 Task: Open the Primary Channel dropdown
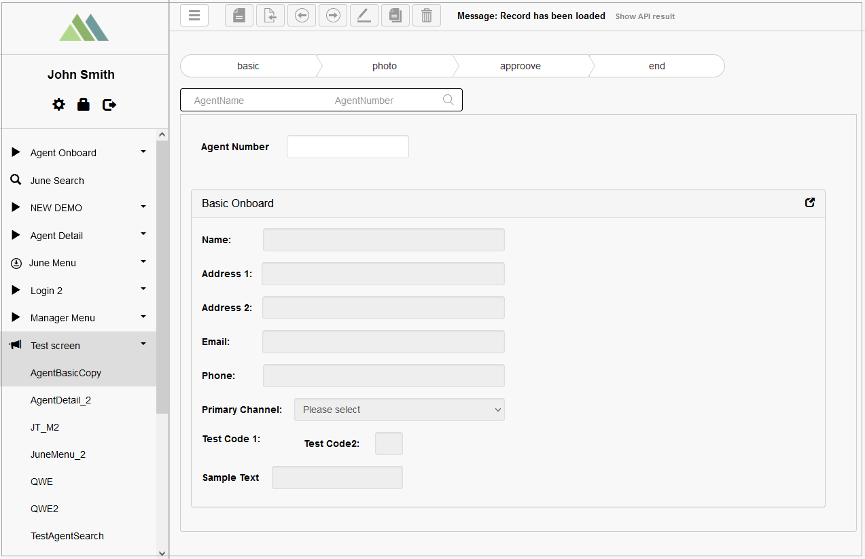(x=400, y=410)
